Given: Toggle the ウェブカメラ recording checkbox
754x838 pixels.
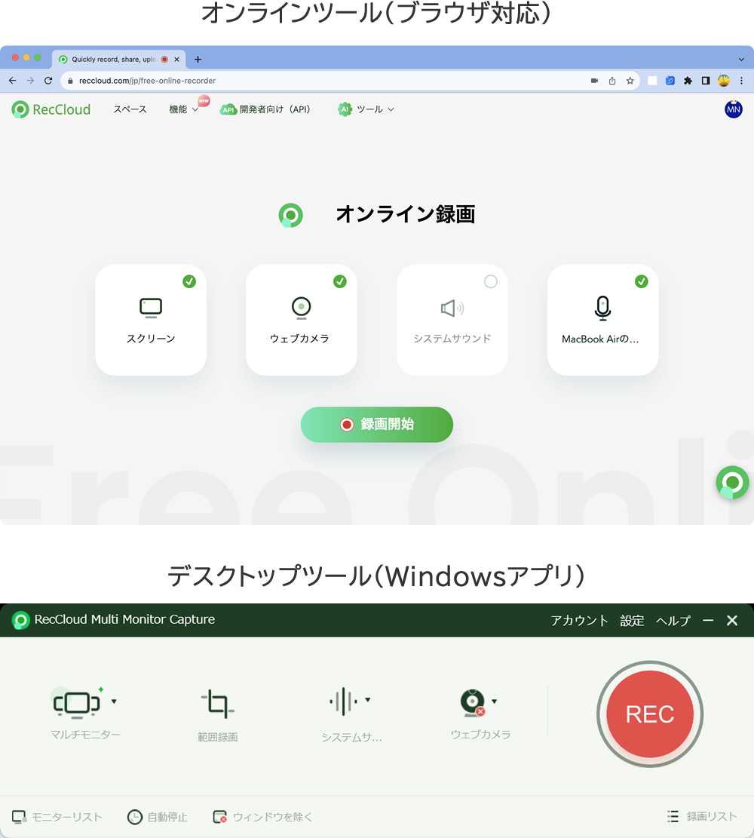Looking at the screenshot, I should tap(340, 281).
